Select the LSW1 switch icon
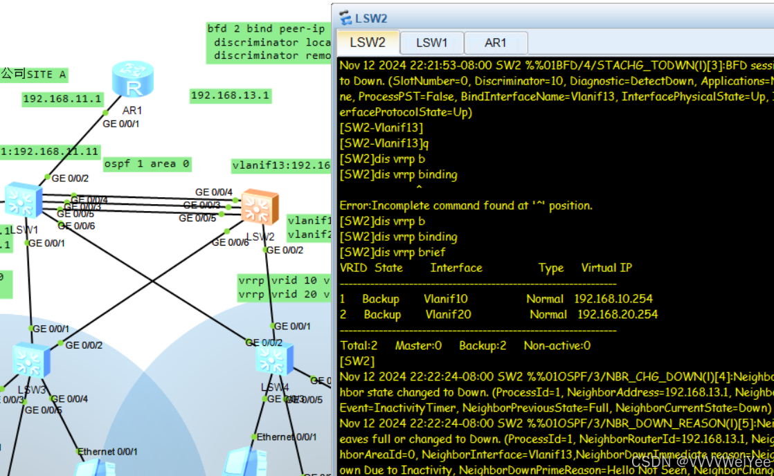Viewport: 774px width, 476px height. [x=24, y=201]
